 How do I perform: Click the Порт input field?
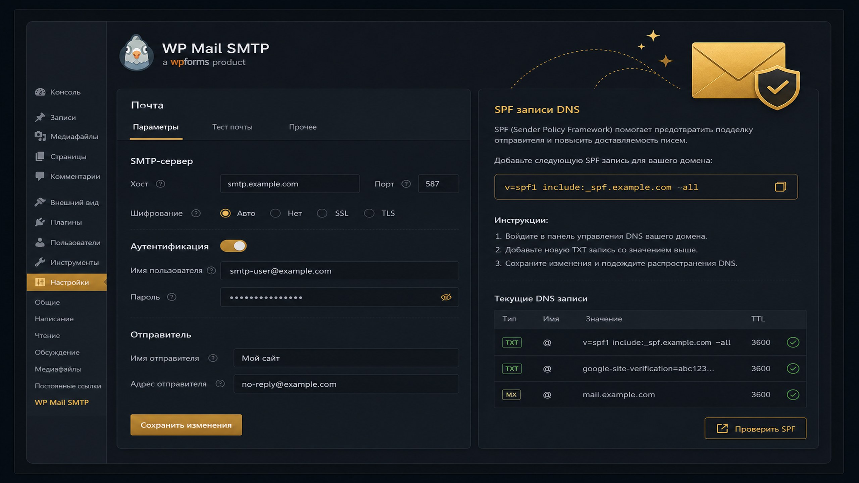[438, 184]
